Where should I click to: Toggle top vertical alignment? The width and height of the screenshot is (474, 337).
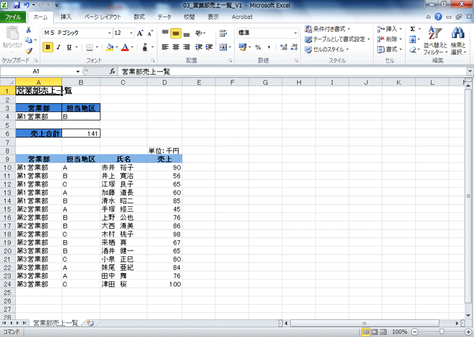pos(165,33)
